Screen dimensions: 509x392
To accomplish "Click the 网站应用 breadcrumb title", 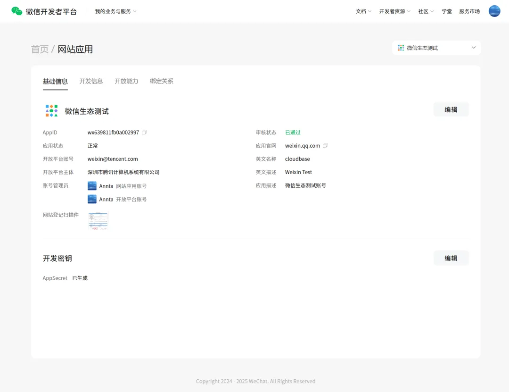I will click(75, 50).
